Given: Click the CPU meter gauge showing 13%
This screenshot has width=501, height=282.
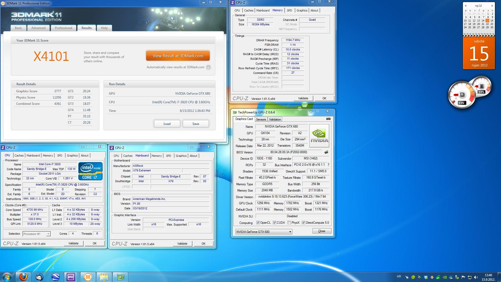Looking at the screenshot, I should pyautogui.click(x=461, y=95).
